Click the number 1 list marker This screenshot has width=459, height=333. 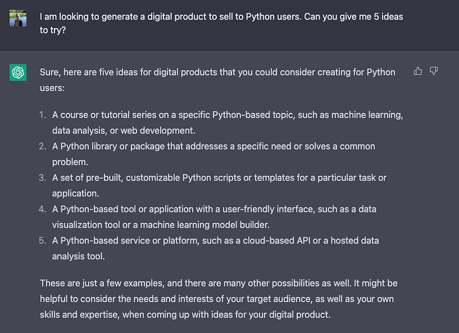[x=42, y=115]
